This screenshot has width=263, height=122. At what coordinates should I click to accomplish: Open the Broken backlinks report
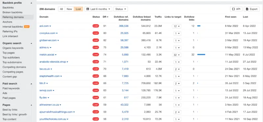(12, 12)
